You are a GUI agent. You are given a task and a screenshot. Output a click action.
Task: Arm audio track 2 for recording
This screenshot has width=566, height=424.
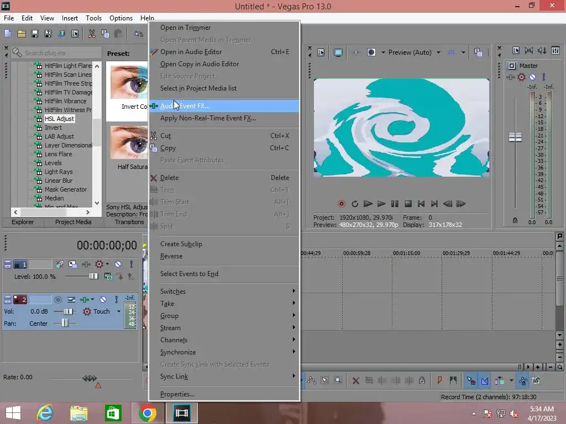coord(57,300)
